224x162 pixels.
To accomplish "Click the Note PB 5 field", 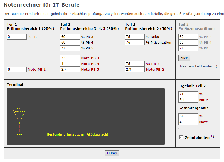I will coord(70,69).
